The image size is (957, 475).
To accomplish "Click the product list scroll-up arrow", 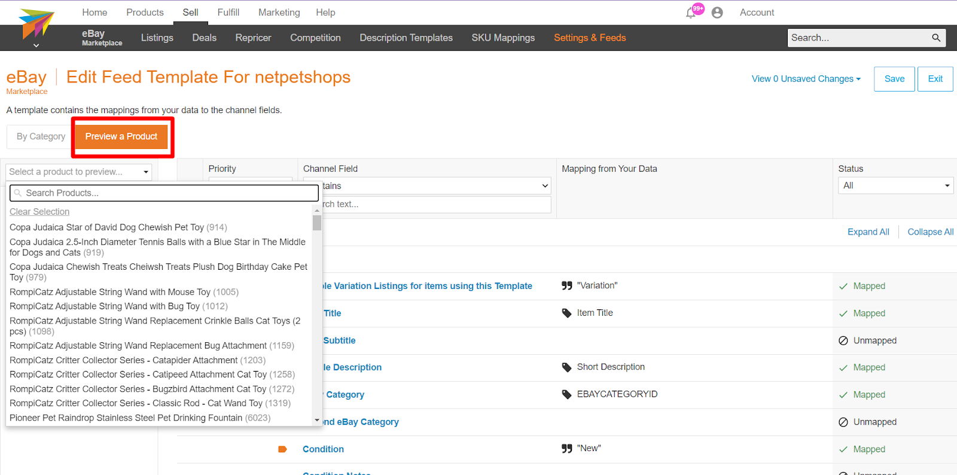I will [317, 211].
